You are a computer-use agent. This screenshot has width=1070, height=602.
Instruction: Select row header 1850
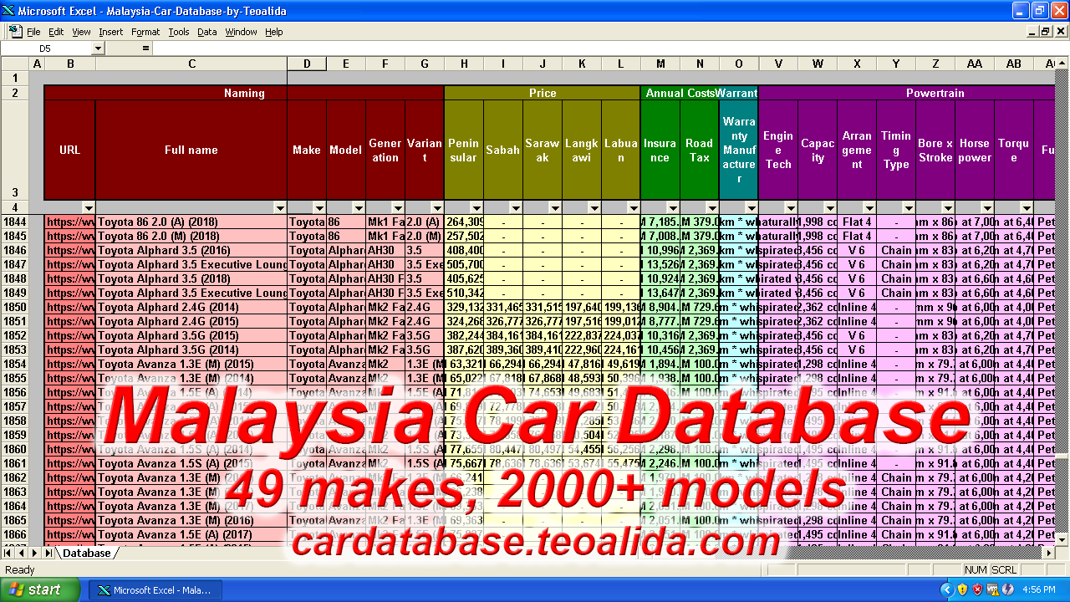[x=14, y=307]
